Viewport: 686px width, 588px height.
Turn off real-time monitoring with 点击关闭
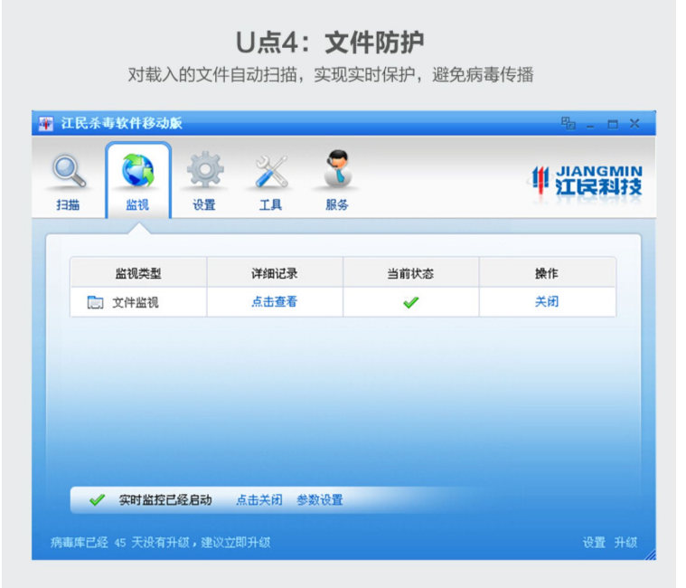pyautogui.click(x=258, y=500)
